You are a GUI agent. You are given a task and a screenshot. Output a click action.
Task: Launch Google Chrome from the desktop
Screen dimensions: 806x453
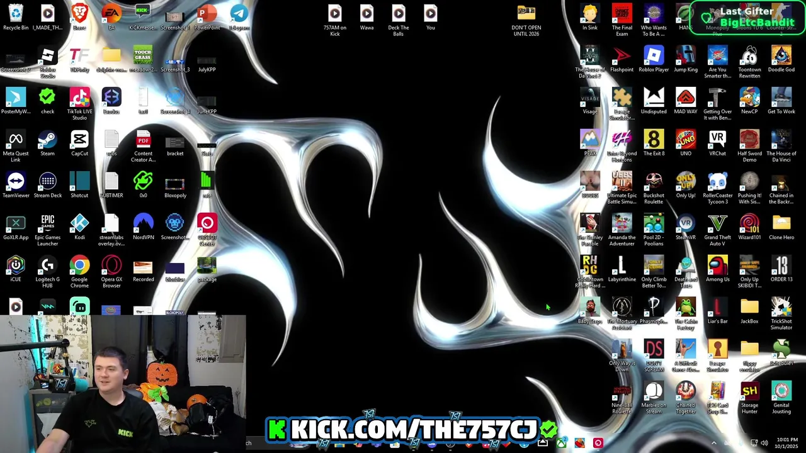pos(79,272)
